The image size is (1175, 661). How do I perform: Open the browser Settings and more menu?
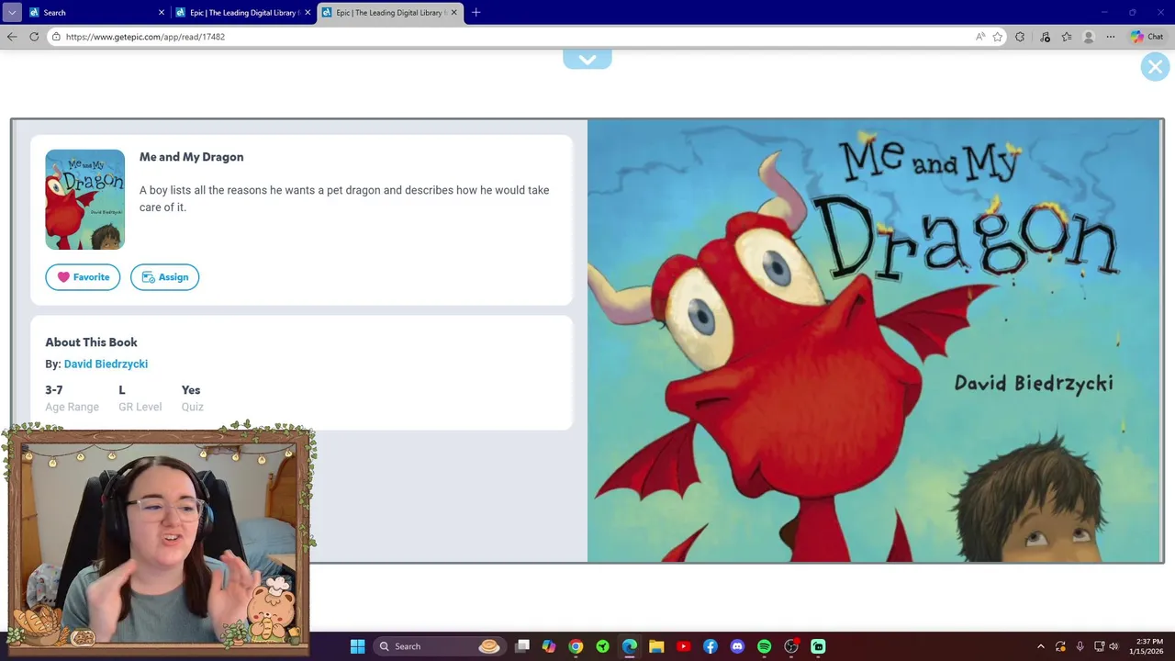(1111, 37)
